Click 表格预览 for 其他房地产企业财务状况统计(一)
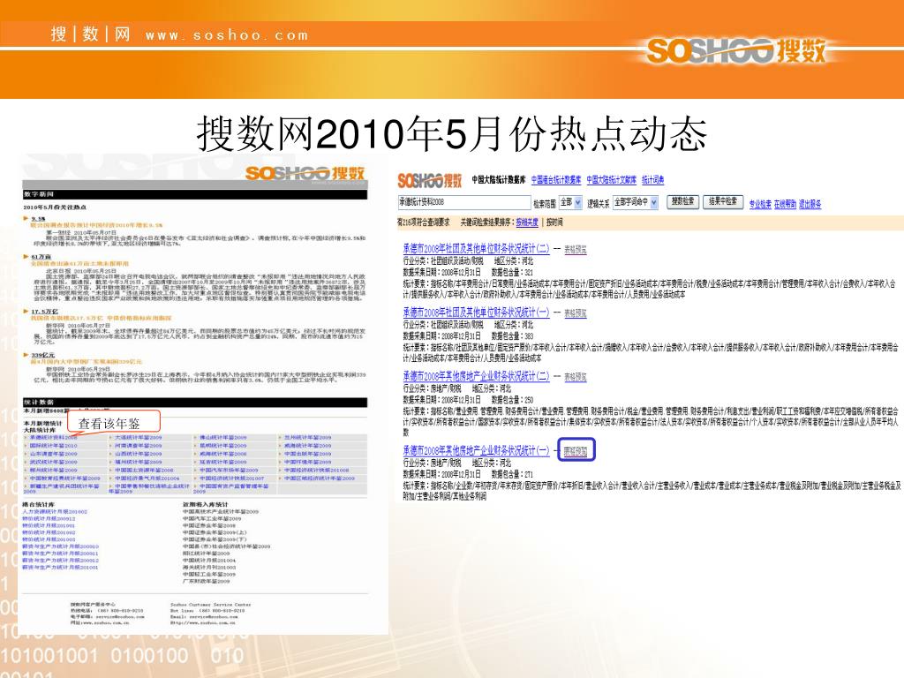The height and width of the screenshot is (678, 904). [575, 451]
